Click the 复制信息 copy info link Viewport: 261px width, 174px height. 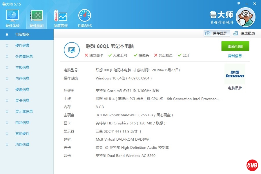235,56
